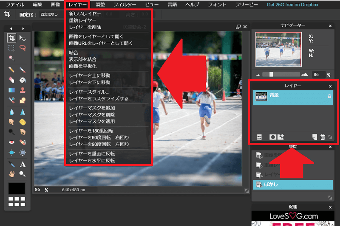340x226 pixels.
Task: Open the 調整 menu
Action: click(x=100, y=5)
